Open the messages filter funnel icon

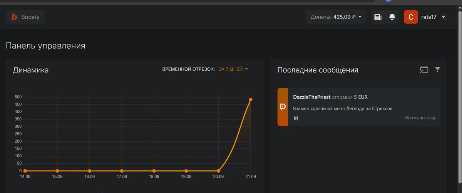click(437, 69)
